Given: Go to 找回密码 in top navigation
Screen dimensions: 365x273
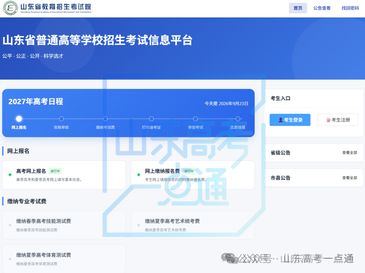Looking at the screenshot, I should 350,8.
